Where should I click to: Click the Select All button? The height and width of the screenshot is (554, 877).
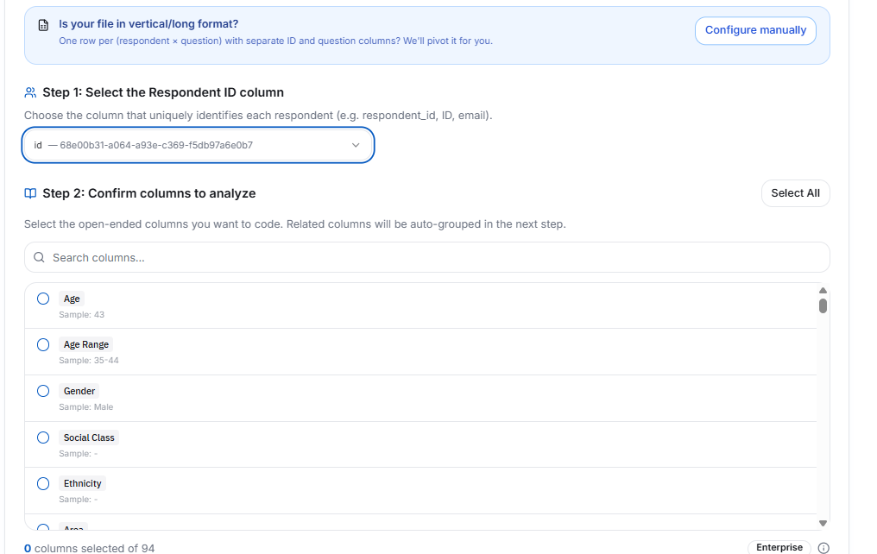(795, 193)
